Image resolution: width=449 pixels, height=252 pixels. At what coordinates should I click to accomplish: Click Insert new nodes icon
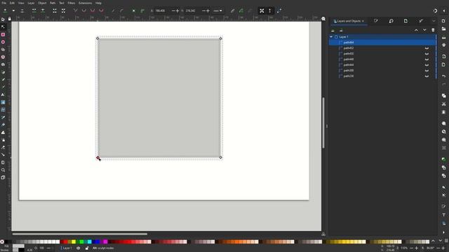(5, 10)
